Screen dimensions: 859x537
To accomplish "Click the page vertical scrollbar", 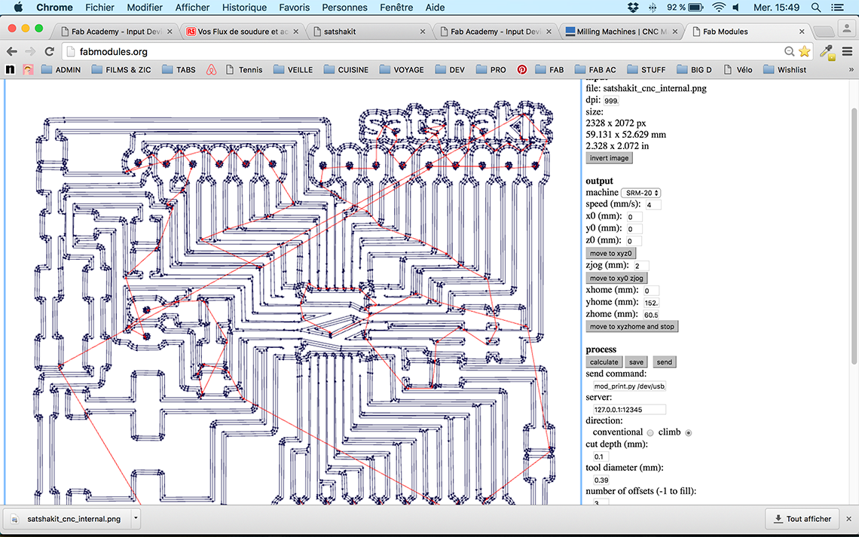I will tap(854, 236).
